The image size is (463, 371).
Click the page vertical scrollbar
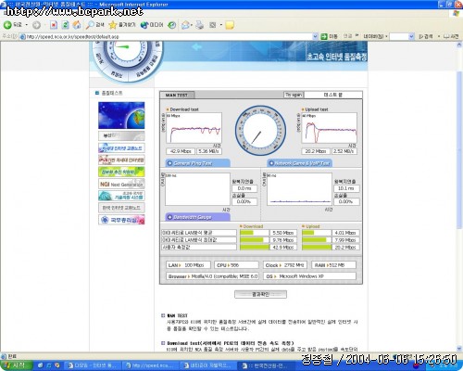[x=459, y=198]
